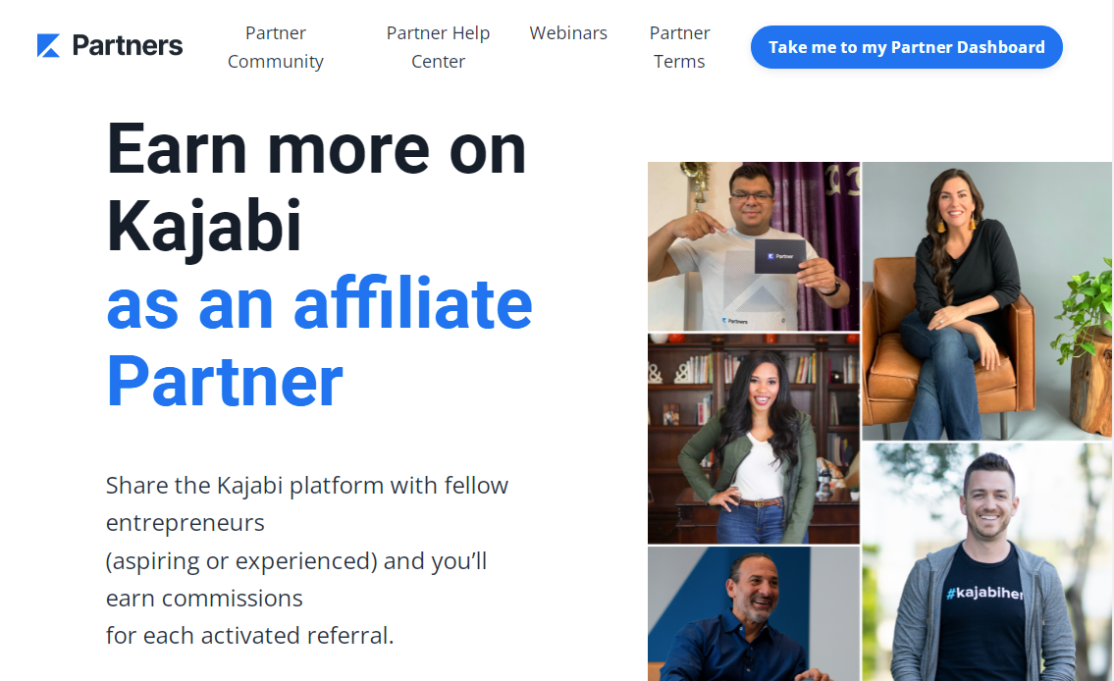Screen dimensions: 1114x681
Task: Click the Partners wordmark text
Action: [128, 45]
